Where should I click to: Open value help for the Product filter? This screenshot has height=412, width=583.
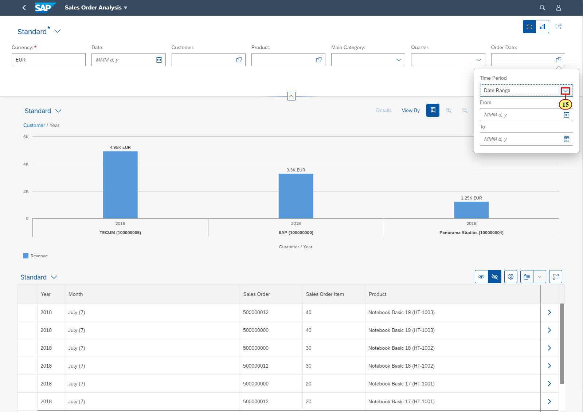point(319,60)
